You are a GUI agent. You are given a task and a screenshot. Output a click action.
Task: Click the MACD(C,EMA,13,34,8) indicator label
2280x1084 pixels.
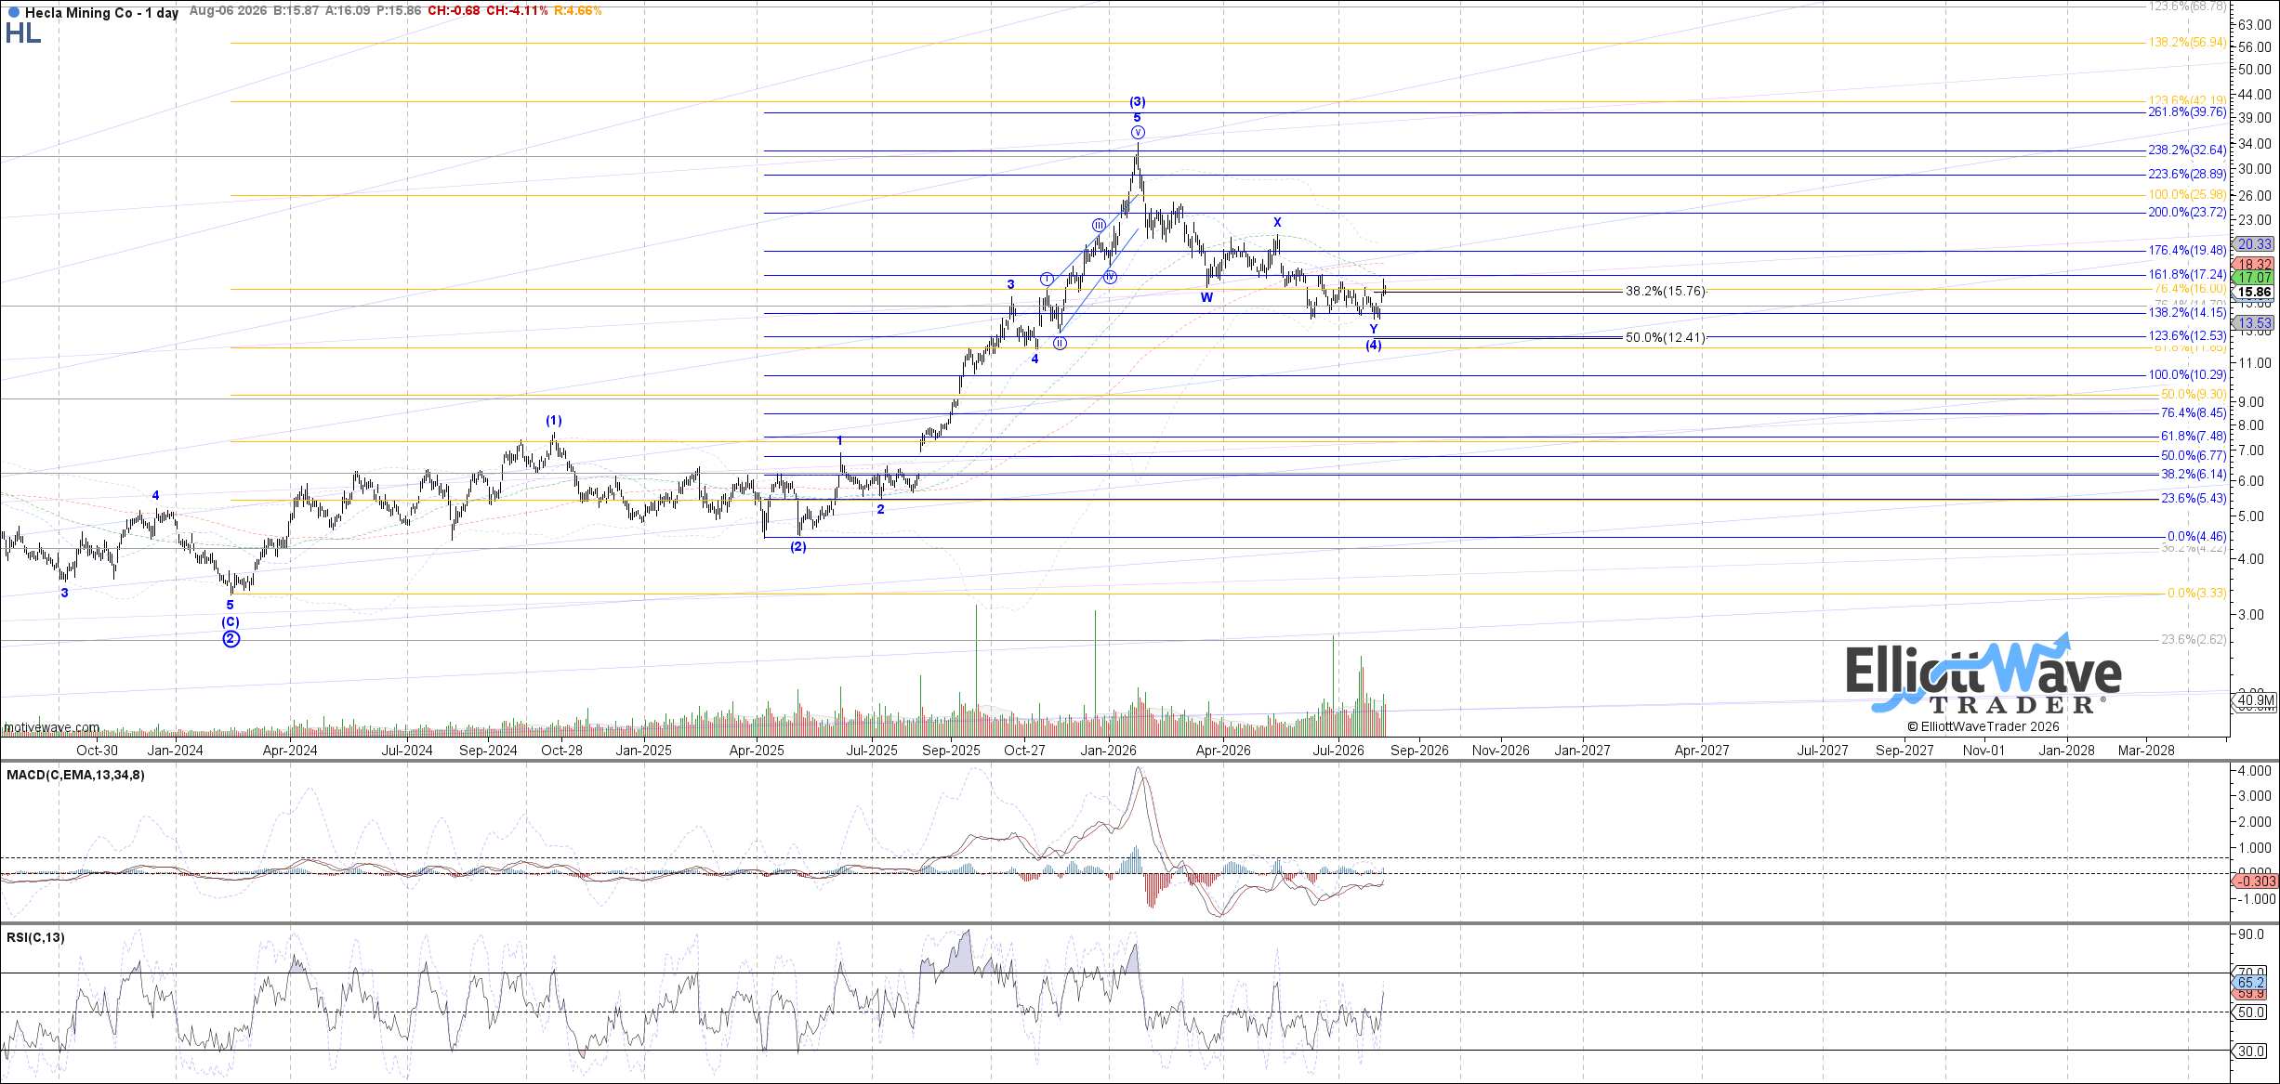tap(75, 775)
